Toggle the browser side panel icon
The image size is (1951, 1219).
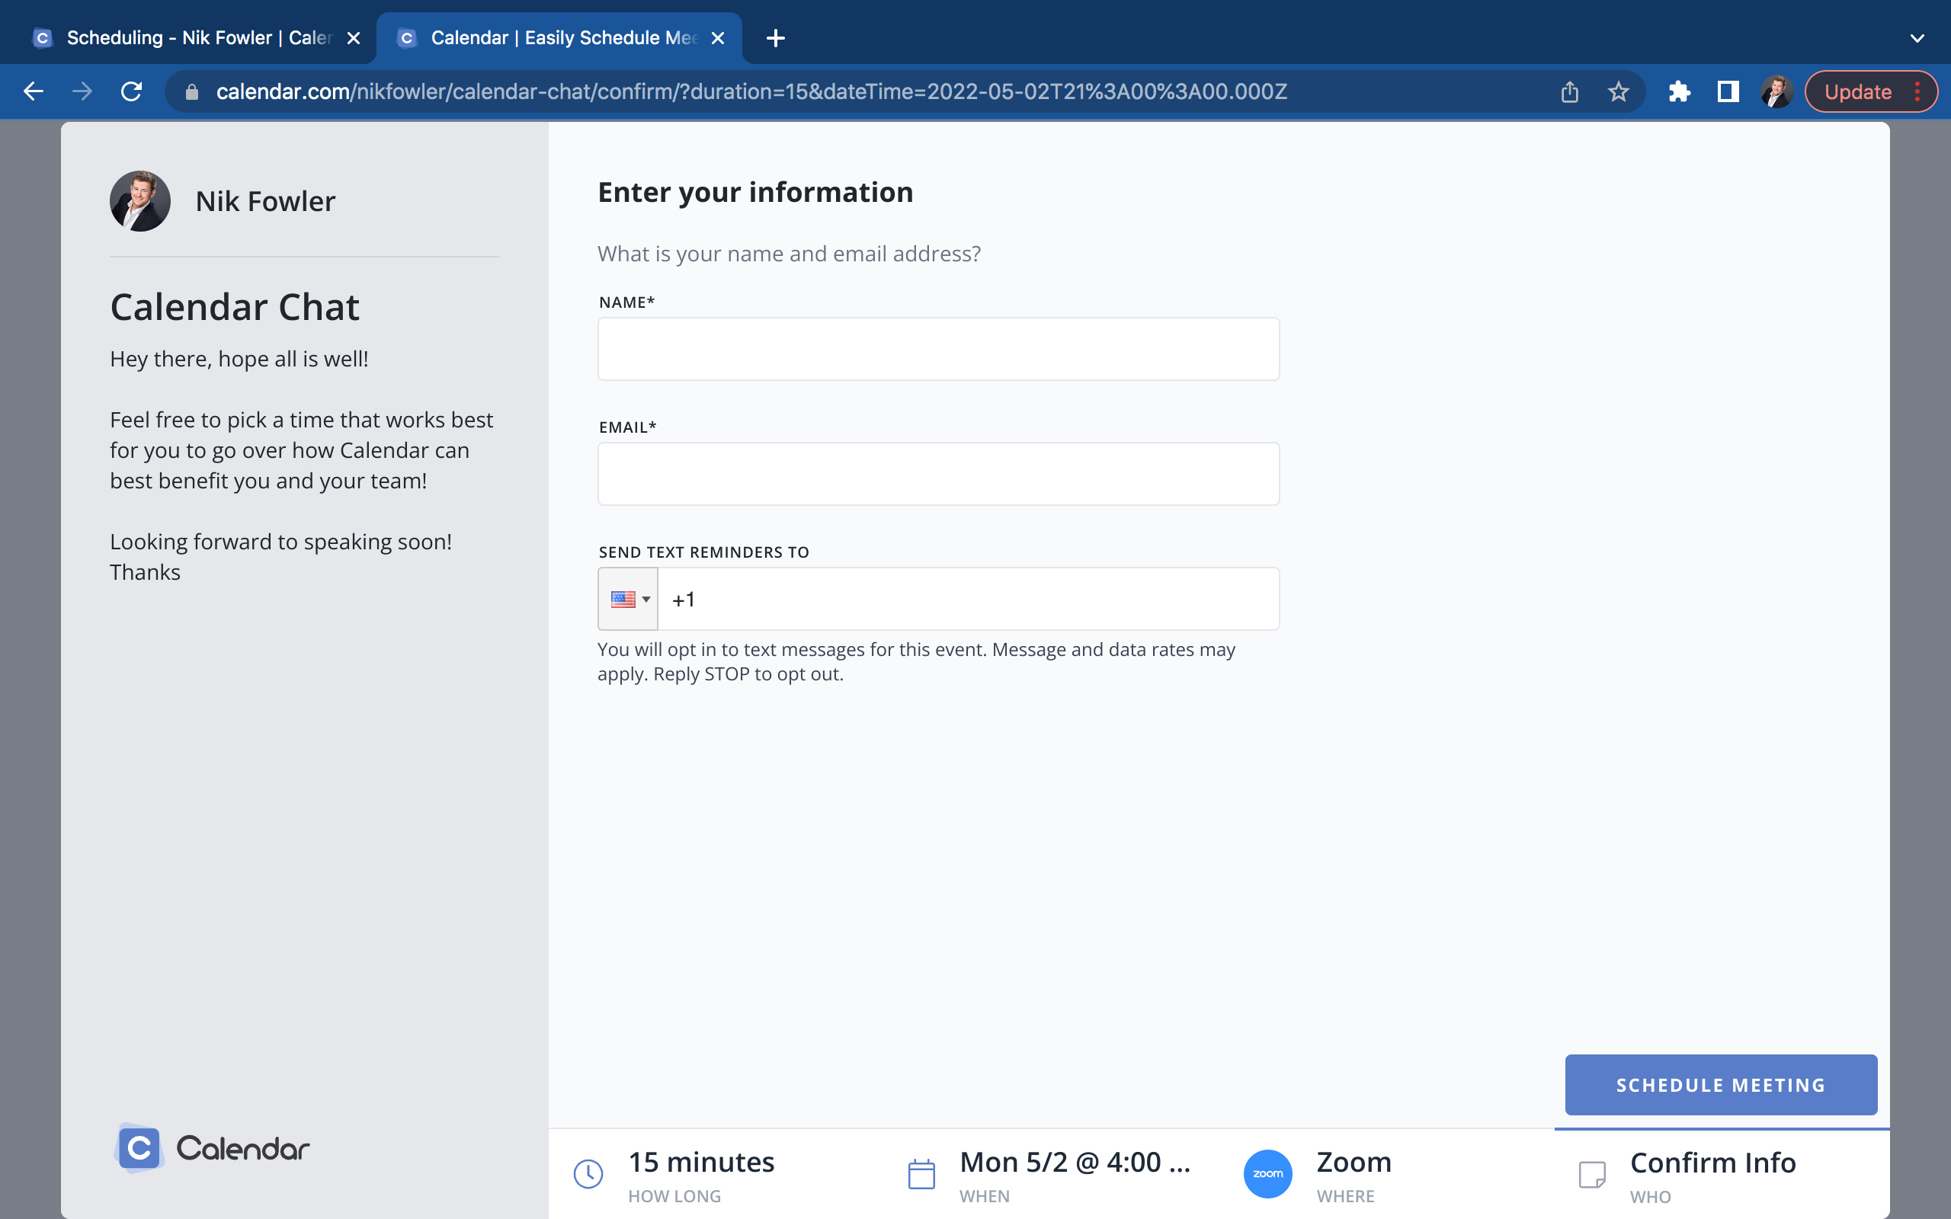(x=1728, y=92)
